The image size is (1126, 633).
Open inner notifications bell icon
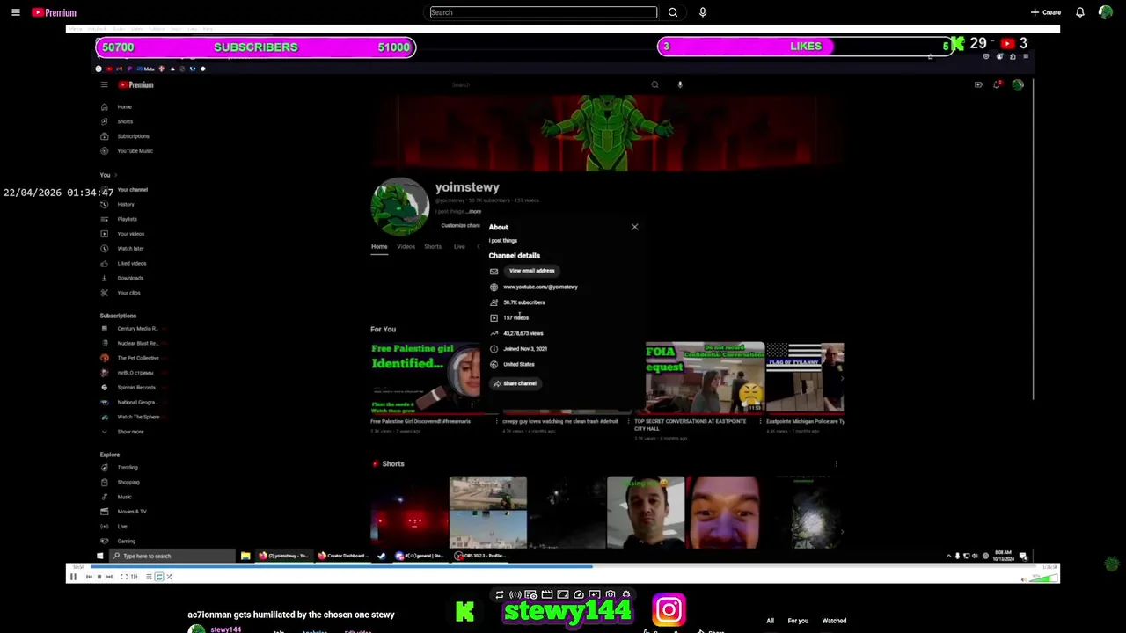tap(997, 84)
